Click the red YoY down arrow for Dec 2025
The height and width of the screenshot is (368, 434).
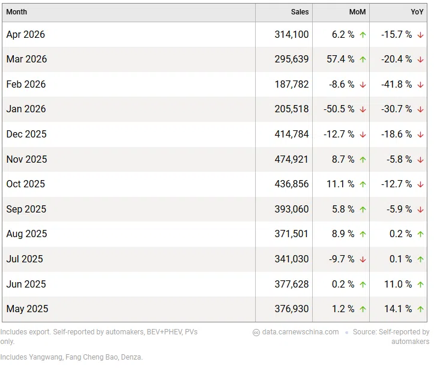click(x=420, y=134)
